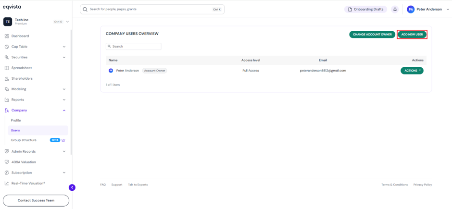Click the document icon in Onboarding Drafts
Image resolution: width=452 pixels, height=209 pixels.
[x=350, y=10]
